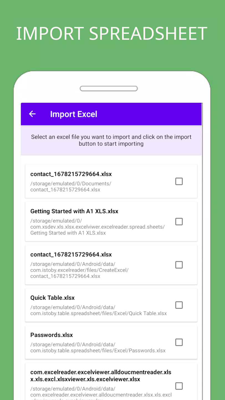Click the 'Select an excel file' instruction banner
Image resolution: width=225 pixels, height=400 pixels.
pyautogui.click(x=111, y=140)
